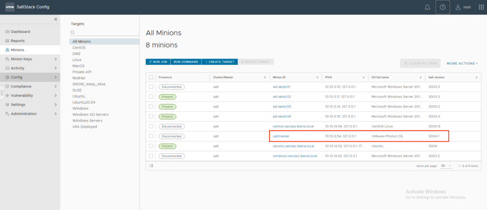Screen dimensions: 487x210
Task: Open the ubuntu-secops.iberia.local minion link
Action: tap(293, 146)
